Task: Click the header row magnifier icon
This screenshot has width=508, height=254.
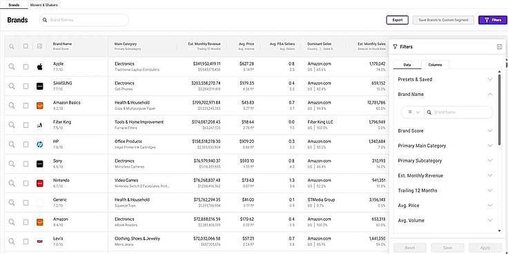Action: click(x=12, y=46)
